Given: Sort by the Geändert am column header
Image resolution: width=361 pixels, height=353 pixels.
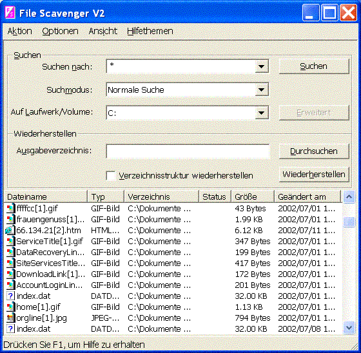Looking at the screenshot, I should pyautogui.click(x=307, y=196).
